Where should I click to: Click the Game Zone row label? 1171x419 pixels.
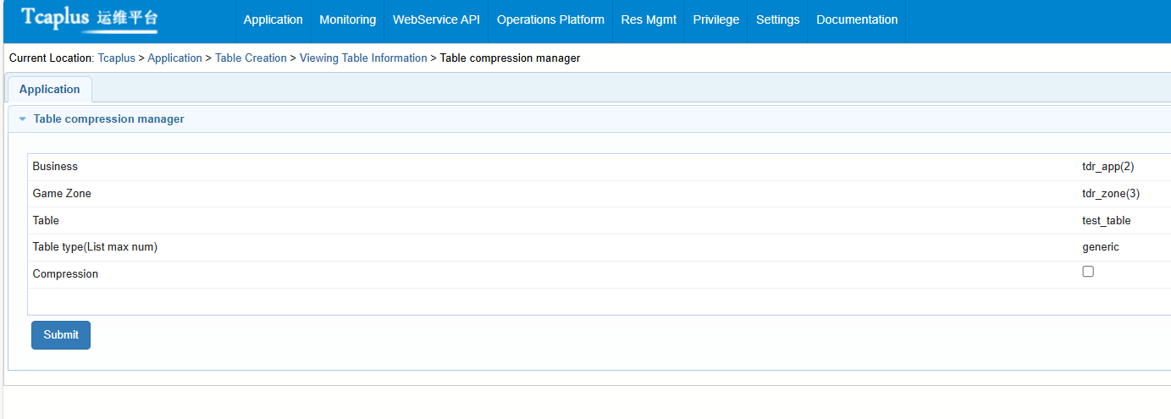(x=62, y=194)
